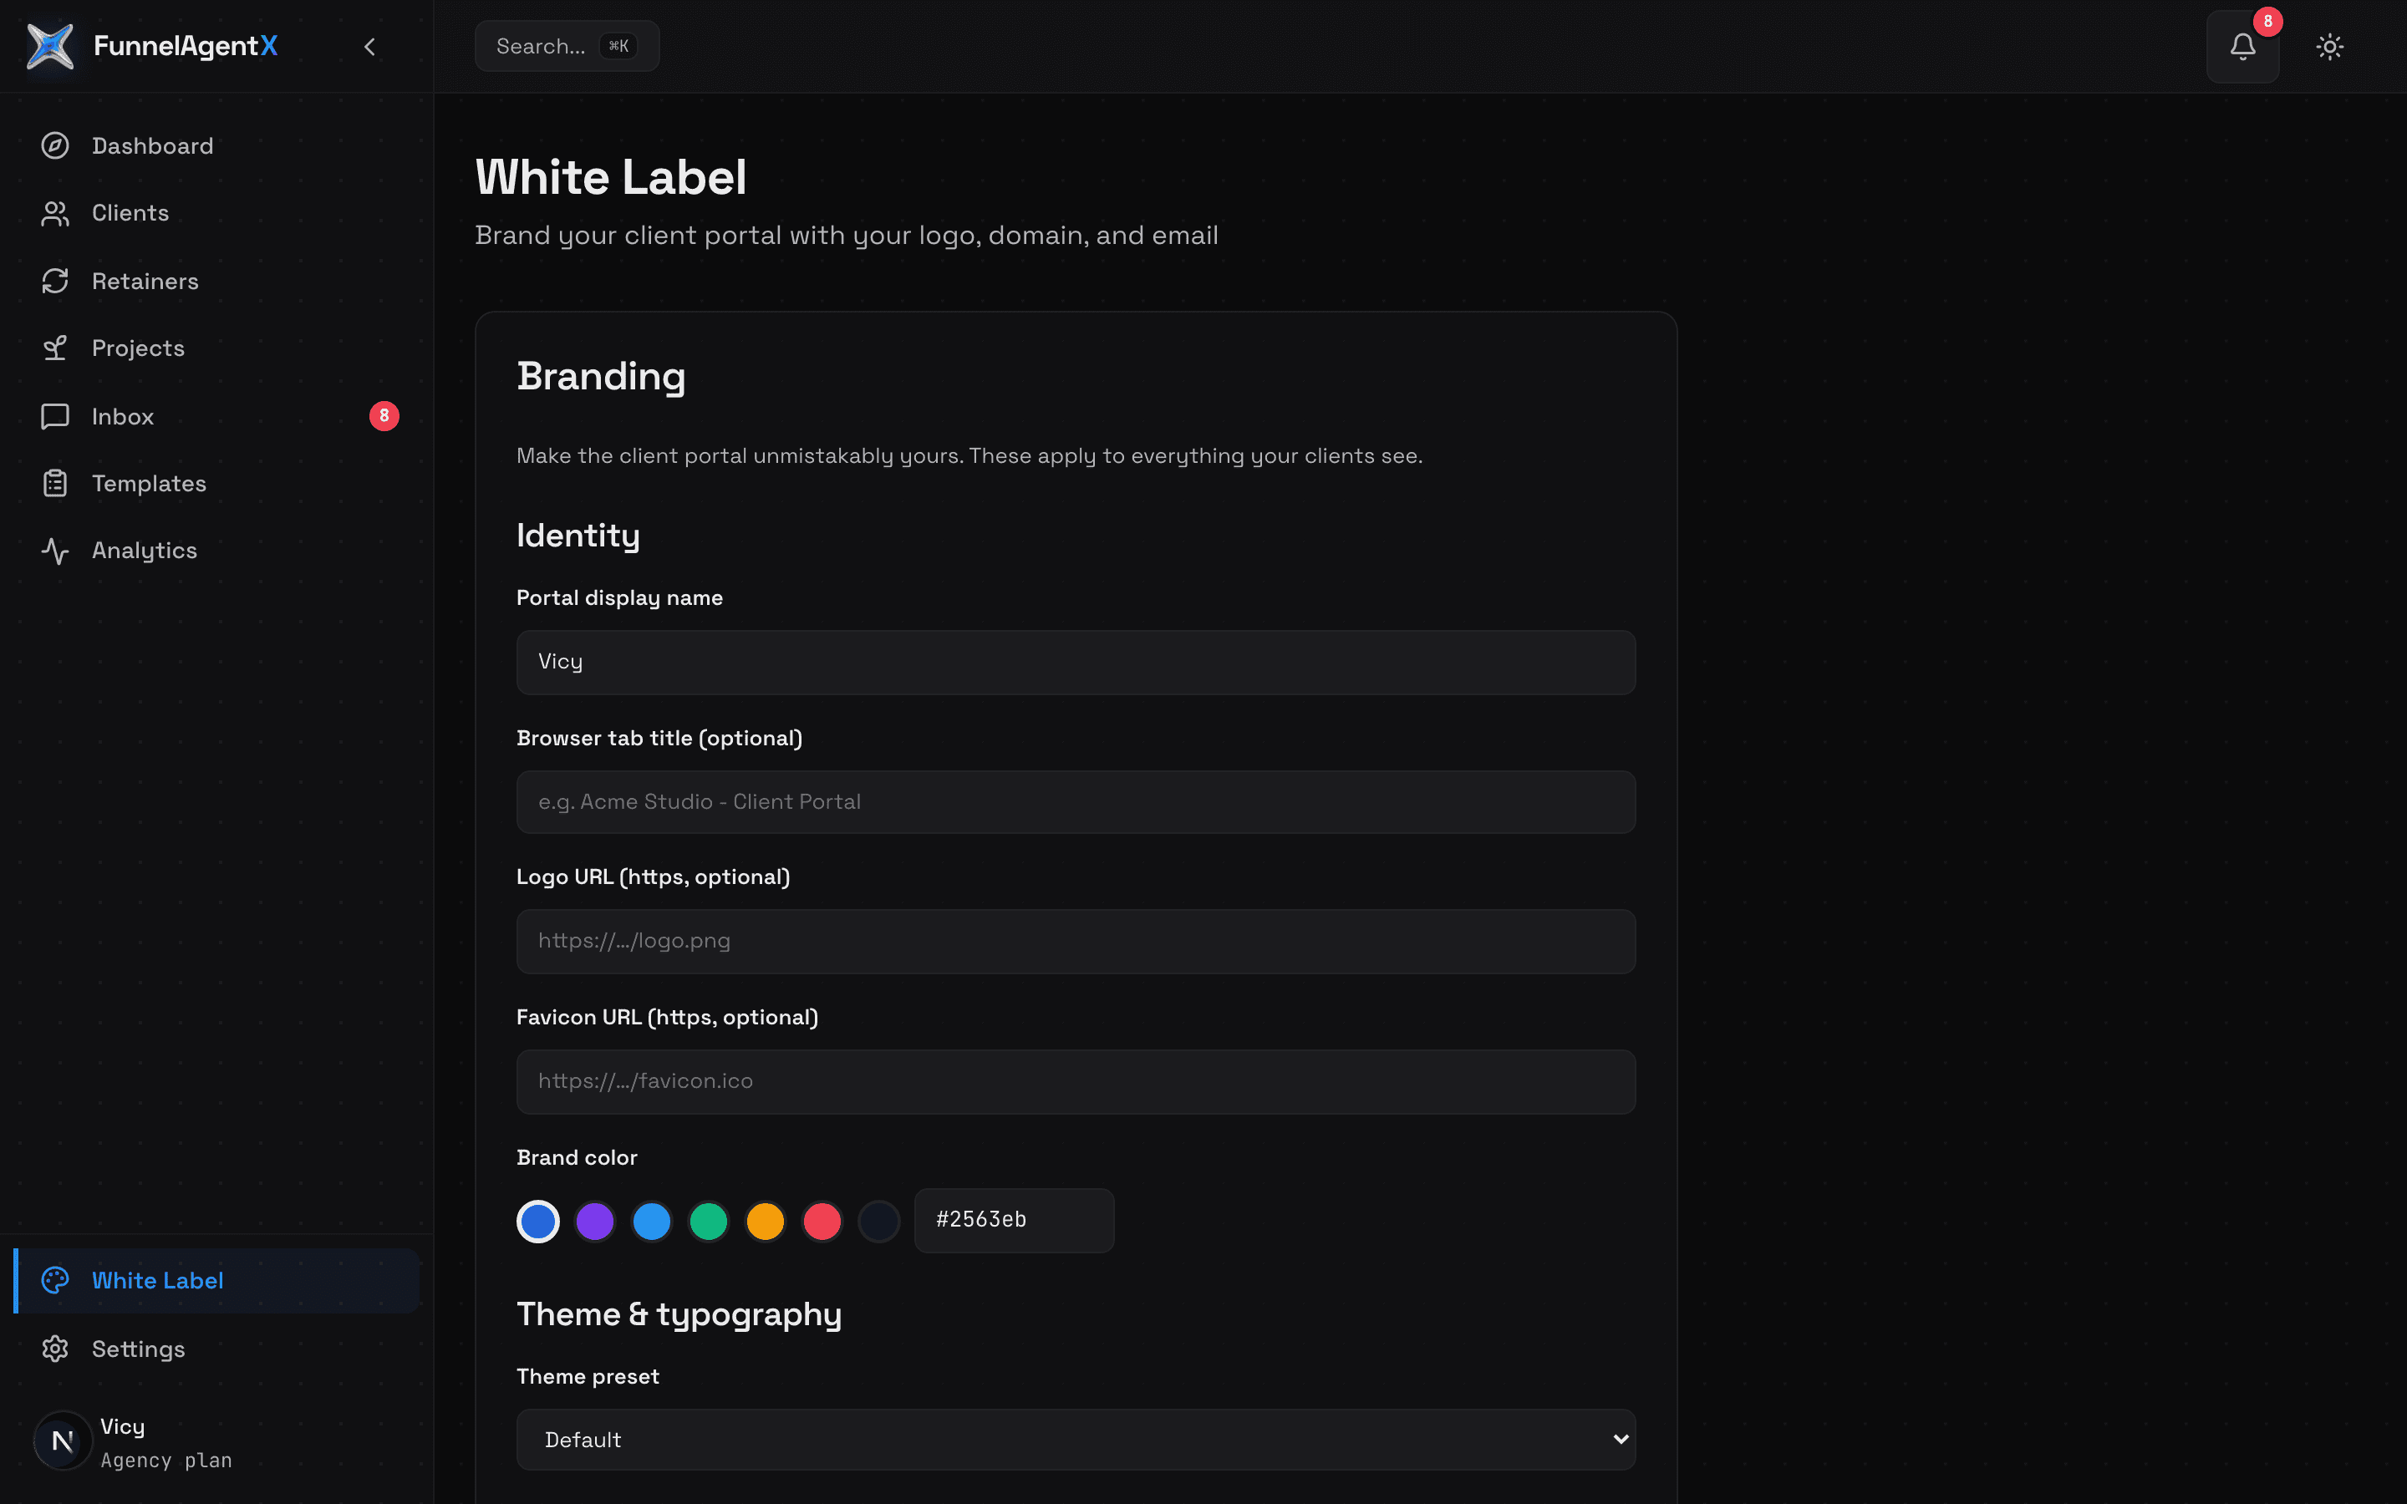Click the Templates clipboard icon
This screenshot has width=2407, height=1504.
54,484
